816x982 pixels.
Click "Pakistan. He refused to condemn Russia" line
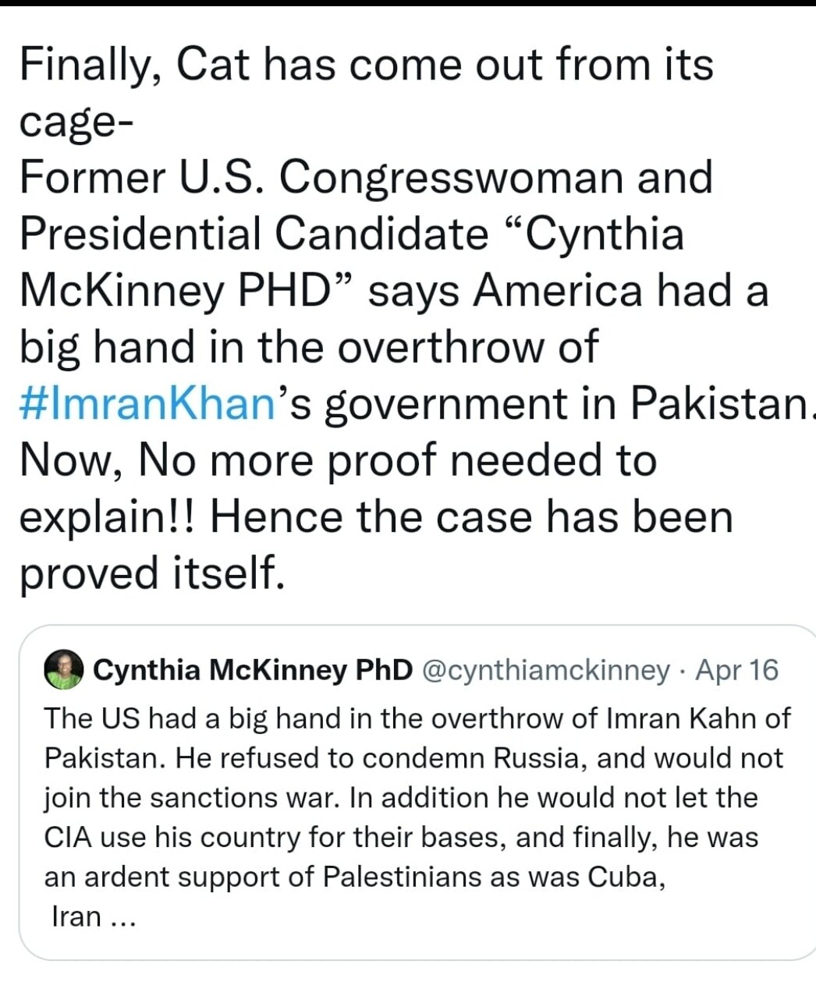tap(413, 758)
